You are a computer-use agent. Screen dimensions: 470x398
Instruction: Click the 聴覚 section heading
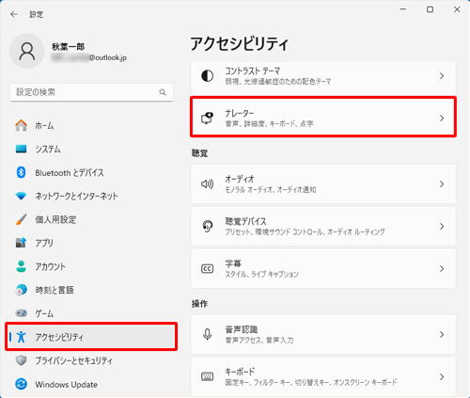[199, 153]
